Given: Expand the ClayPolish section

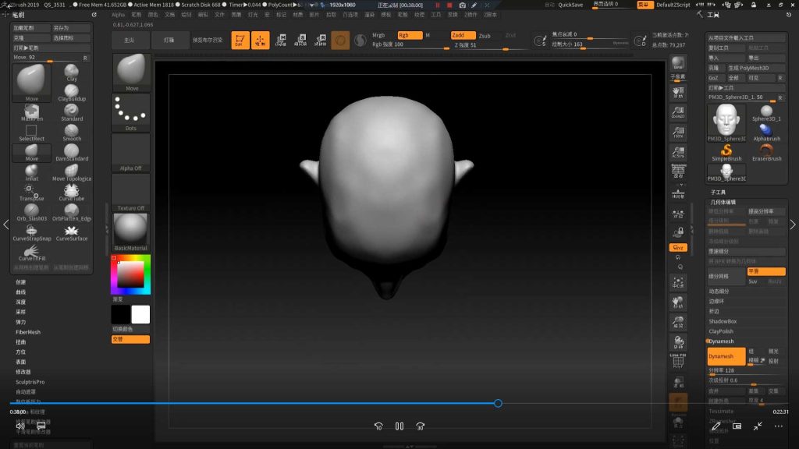Looking at the screenshot, I should coord(721,331).
